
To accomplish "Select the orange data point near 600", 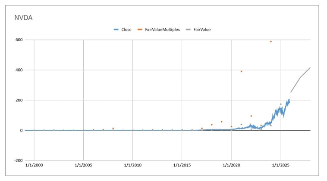I will coord(271,42).
